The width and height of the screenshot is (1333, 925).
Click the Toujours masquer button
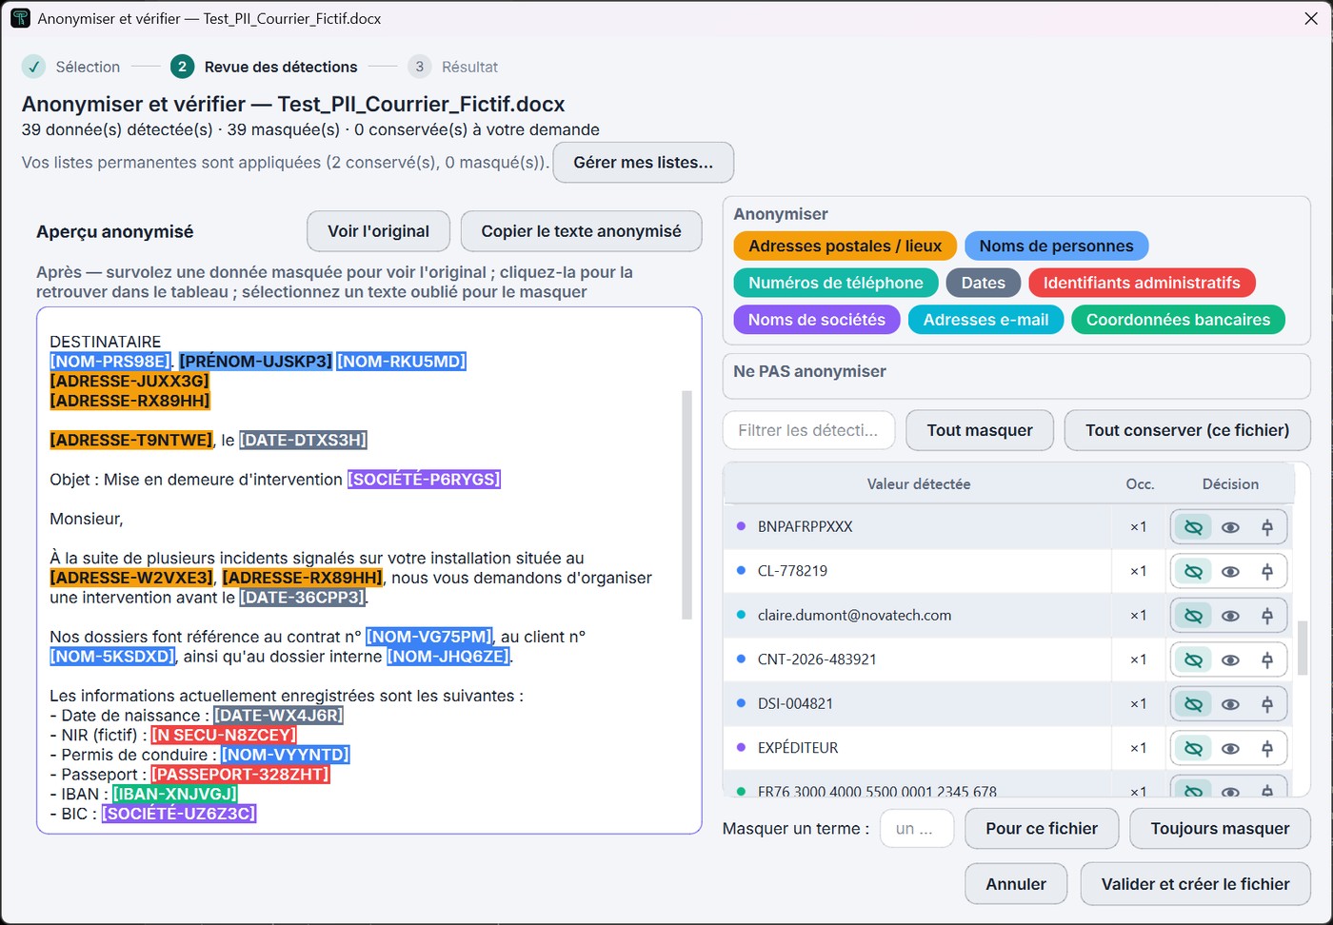1220,829
